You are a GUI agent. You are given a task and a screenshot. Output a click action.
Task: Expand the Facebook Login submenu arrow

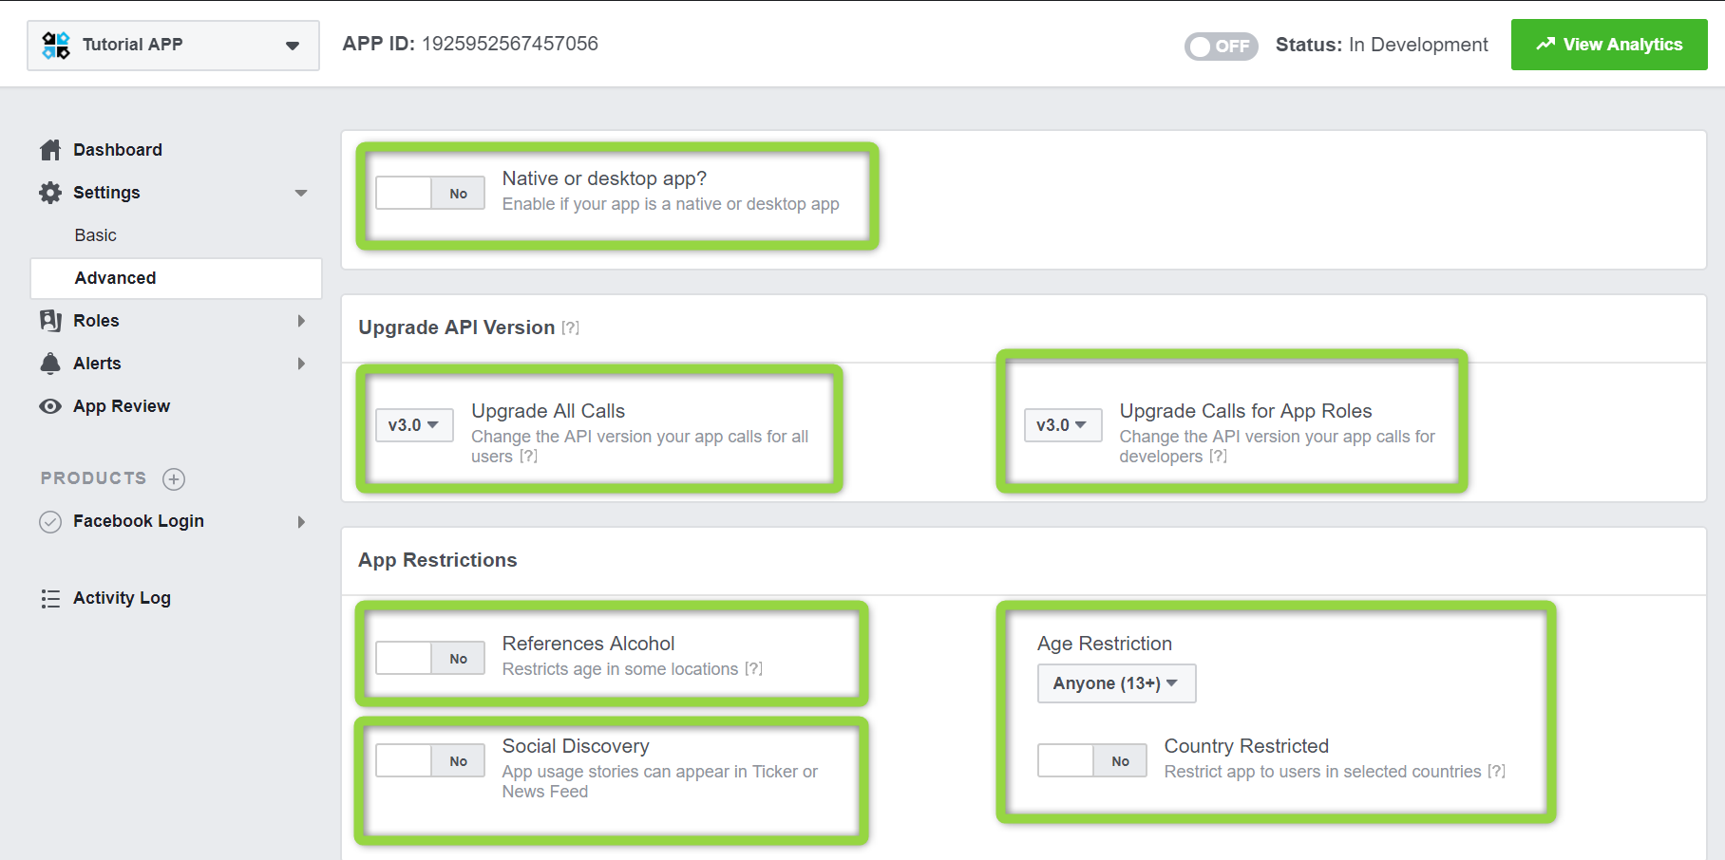tap(301, 522)
